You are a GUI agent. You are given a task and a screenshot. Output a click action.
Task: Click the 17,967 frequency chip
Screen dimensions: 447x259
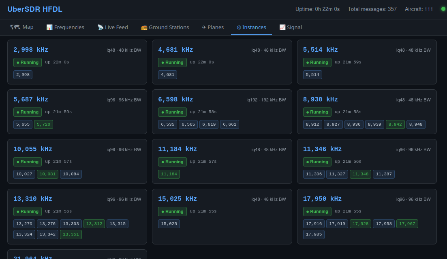[407, 224]
